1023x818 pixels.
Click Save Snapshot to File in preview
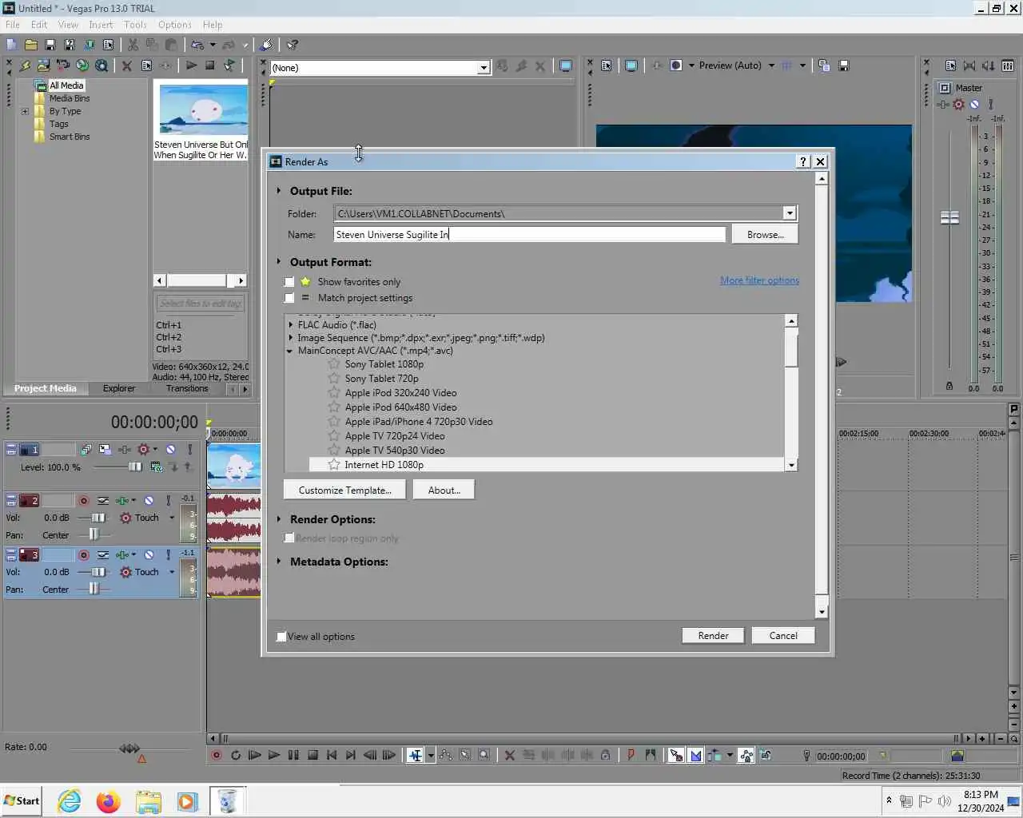pyautogui.click(x=843, y=66)
